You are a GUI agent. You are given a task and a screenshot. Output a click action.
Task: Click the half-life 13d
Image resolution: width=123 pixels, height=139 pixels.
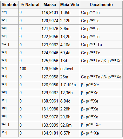pyautogui.click(x=64, y=61)
